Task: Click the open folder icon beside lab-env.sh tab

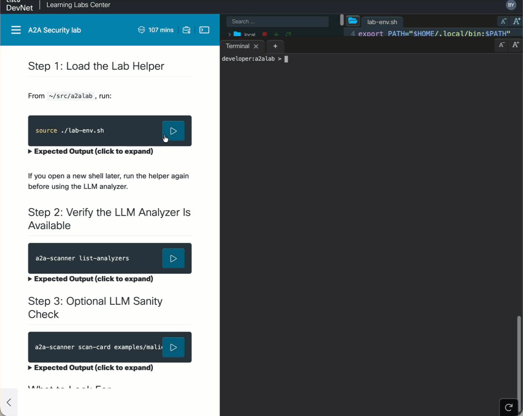Action: (x=352, y=21)
